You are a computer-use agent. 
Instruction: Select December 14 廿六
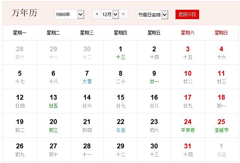click(x=87, y=101)
